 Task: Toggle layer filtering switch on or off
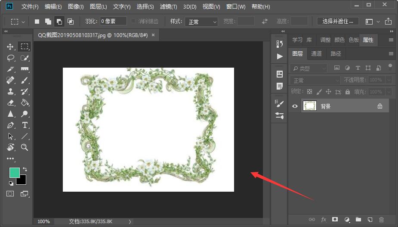click(390, 67)
